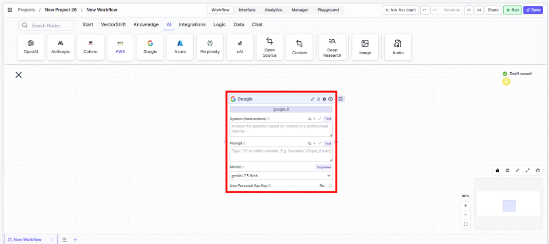This screenshot has height=244, width=549.
Task: Add an Image node
Action: [365, 47]
